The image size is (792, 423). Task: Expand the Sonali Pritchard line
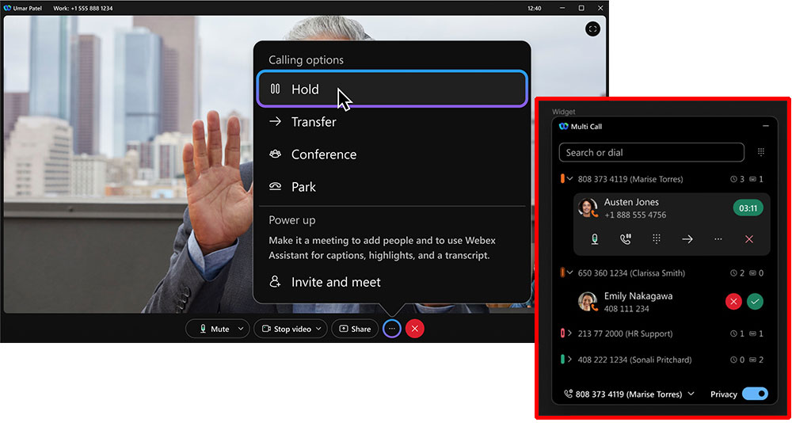click(x=569, y=360)
